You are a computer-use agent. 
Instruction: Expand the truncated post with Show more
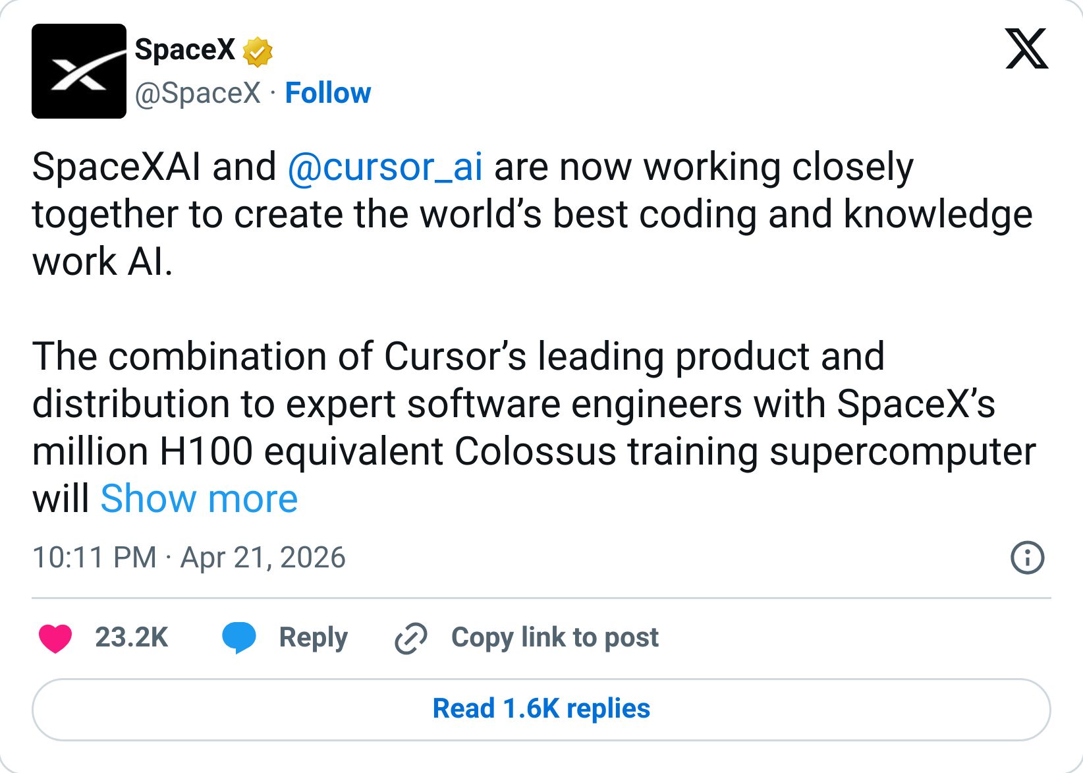point(198,499)
